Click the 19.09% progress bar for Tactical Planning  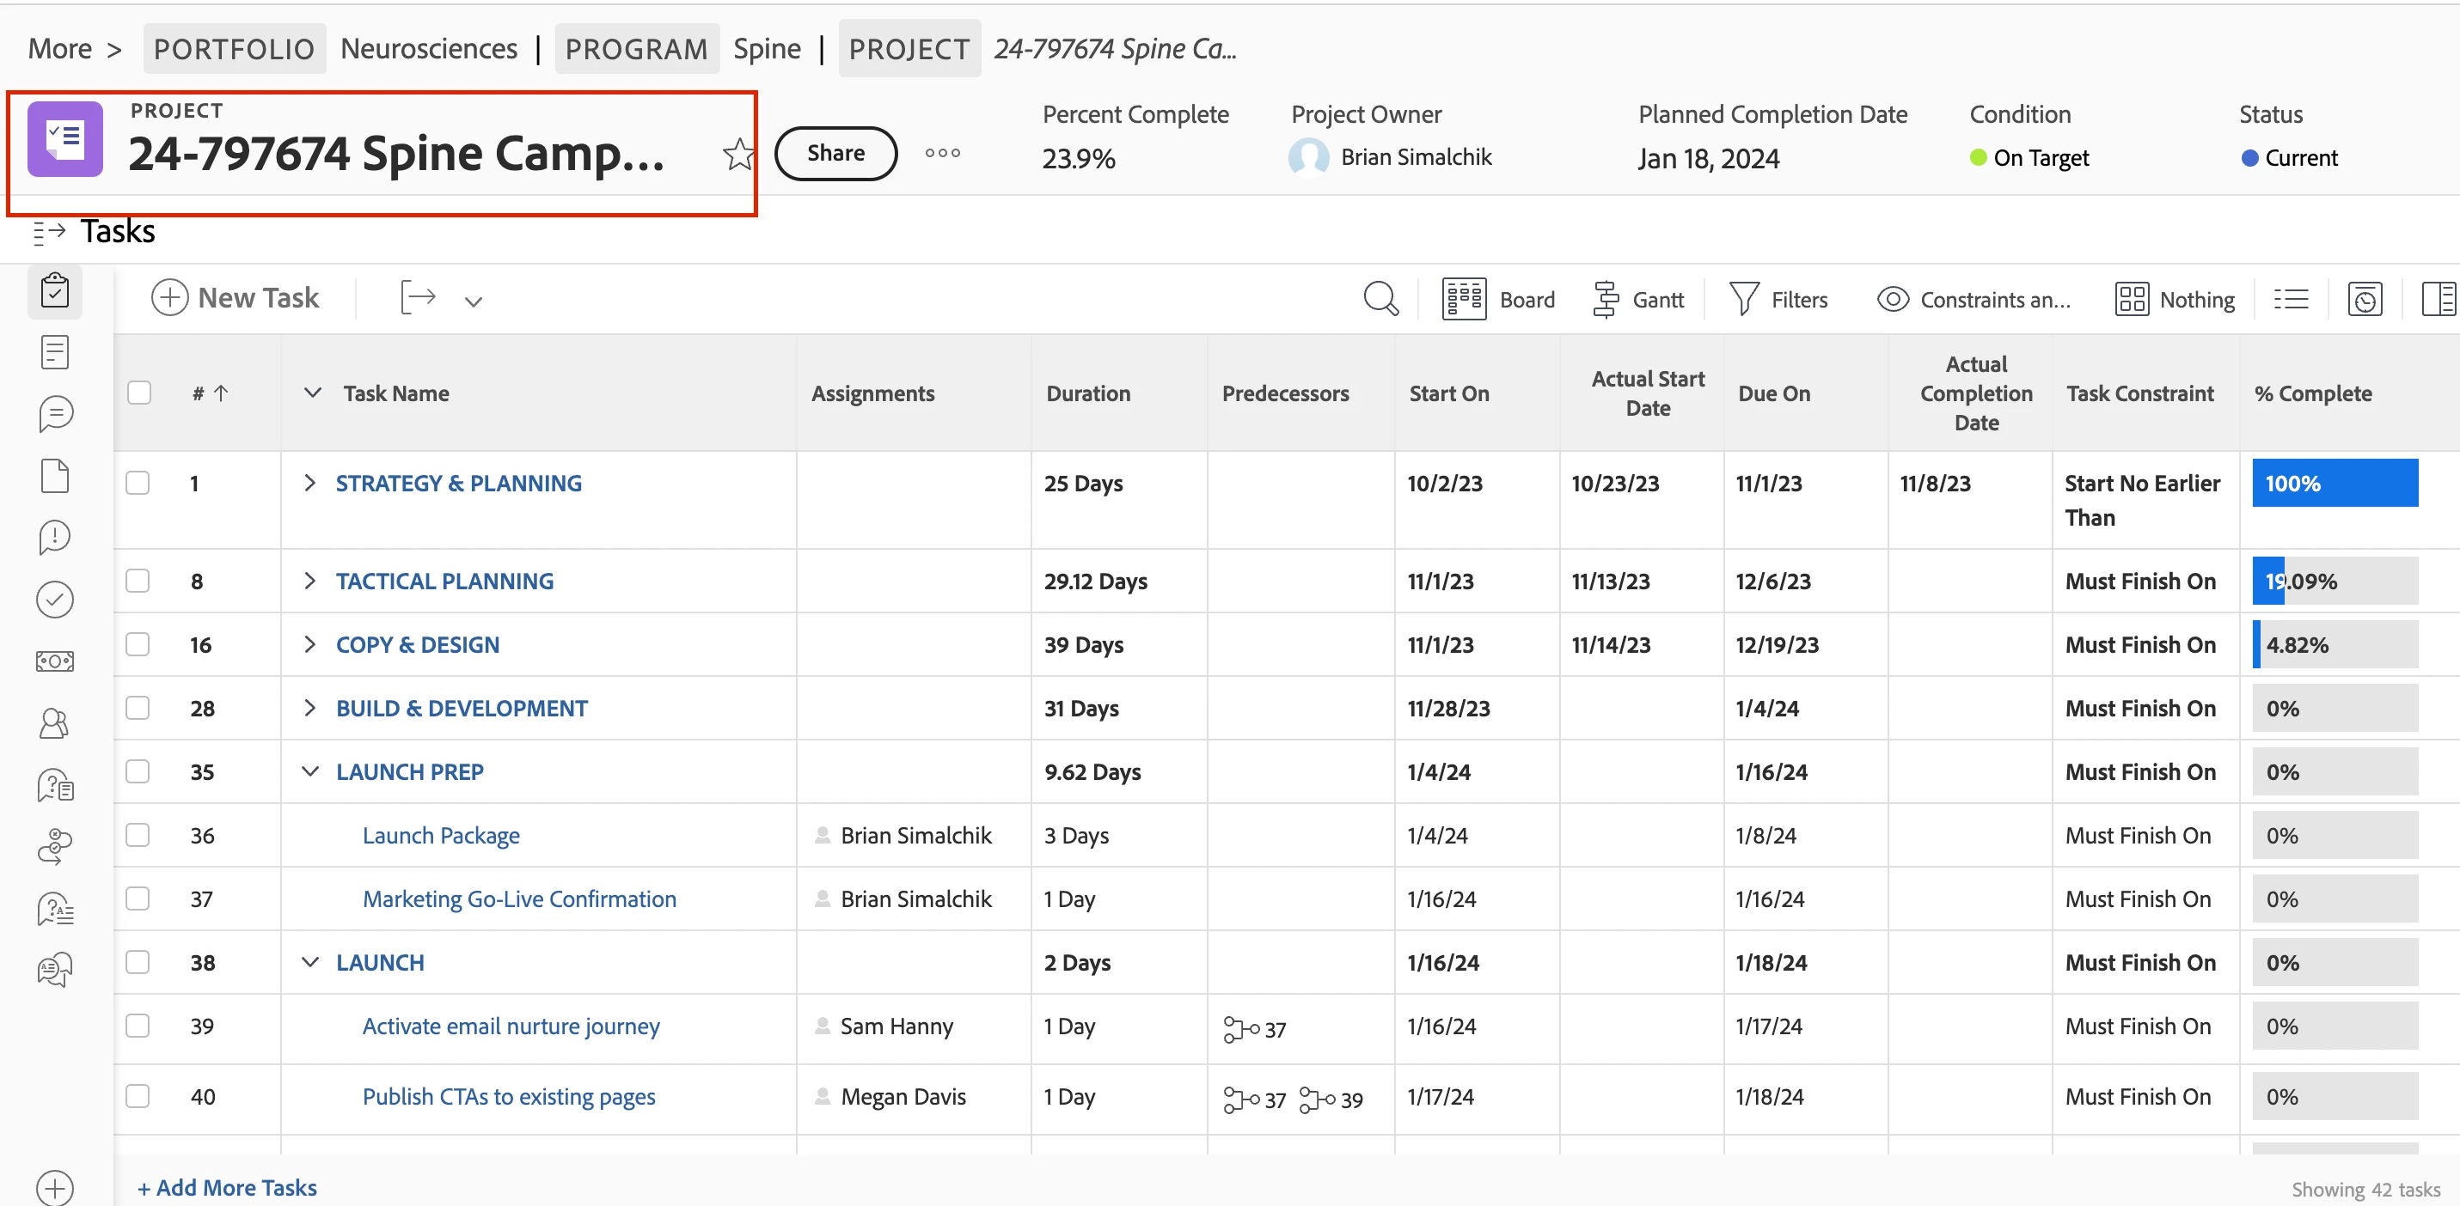(2333, 580)
